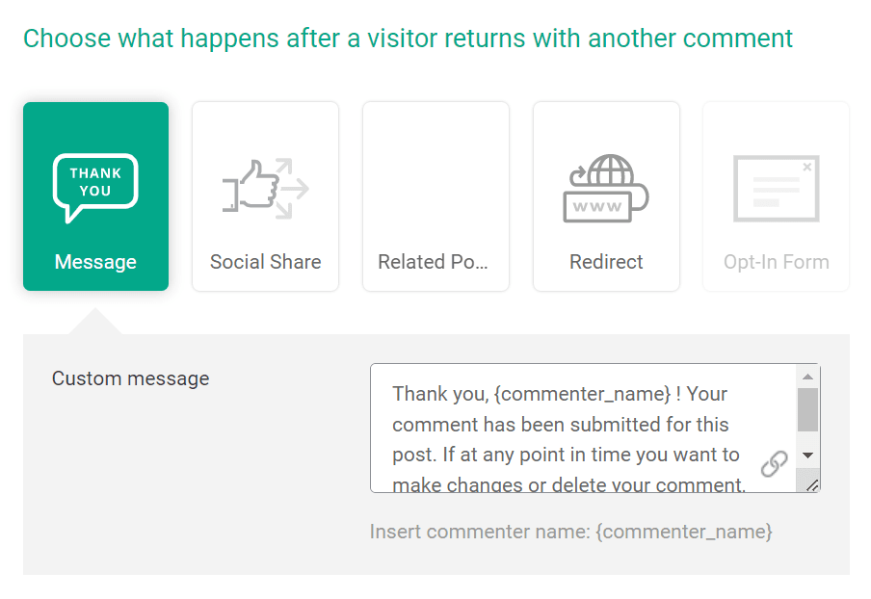Click the Opt-In Form window icon
The image size is (871, 599).
coord(776,189)
